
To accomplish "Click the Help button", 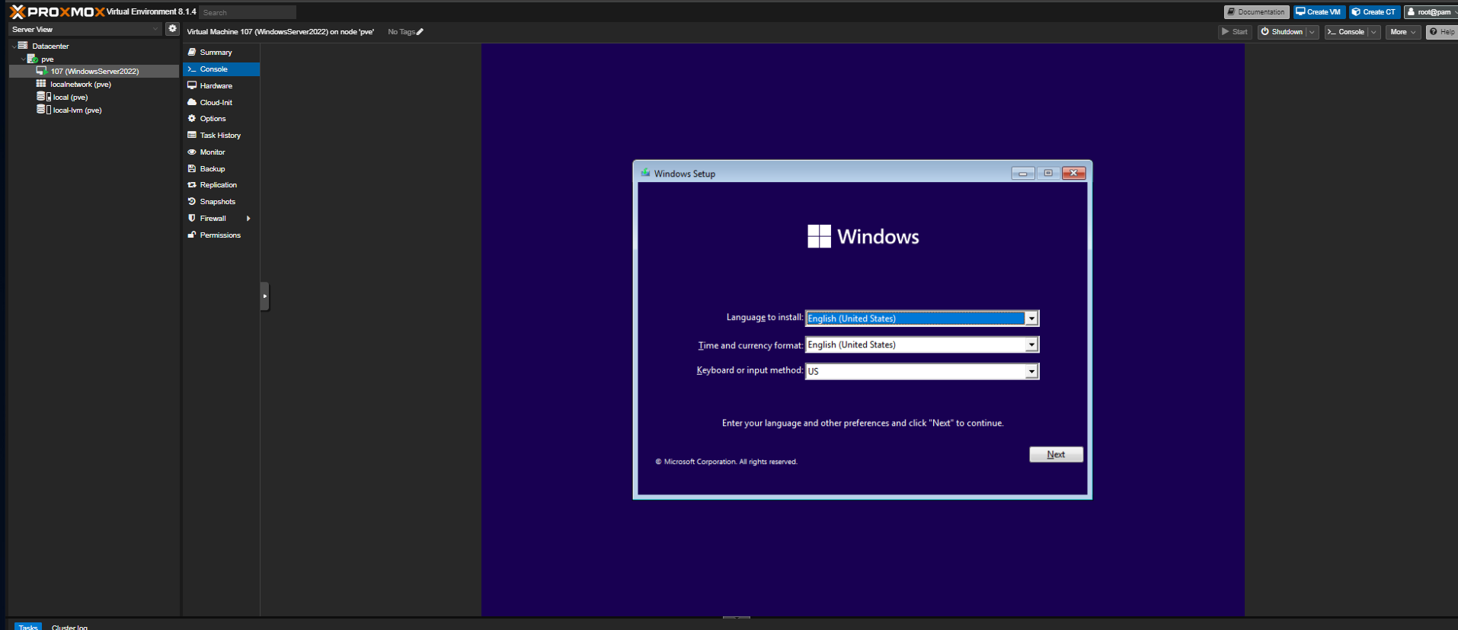I will [x=1442, y=32].
